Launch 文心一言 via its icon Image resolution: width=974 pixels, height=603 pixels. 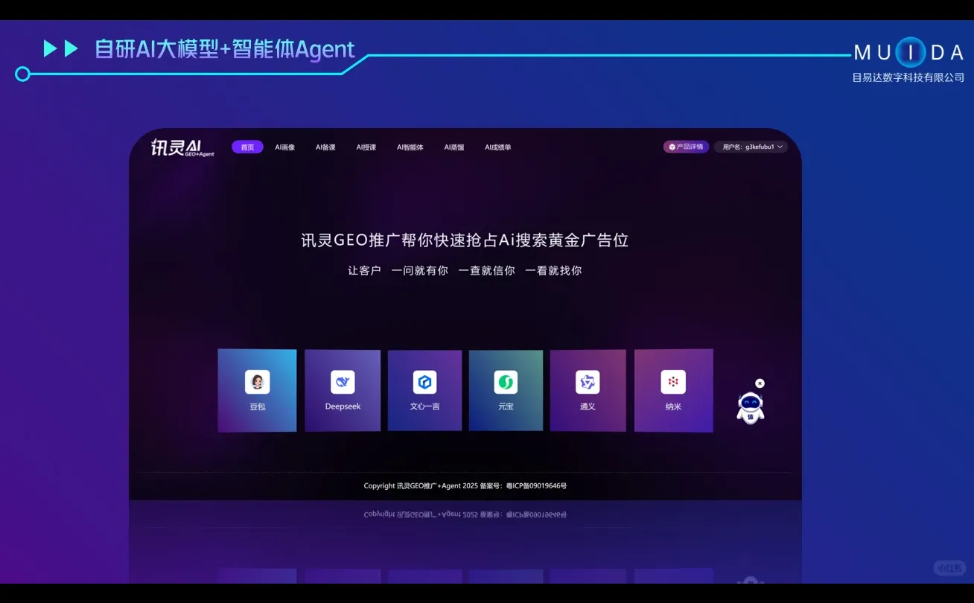pos(424,382)
